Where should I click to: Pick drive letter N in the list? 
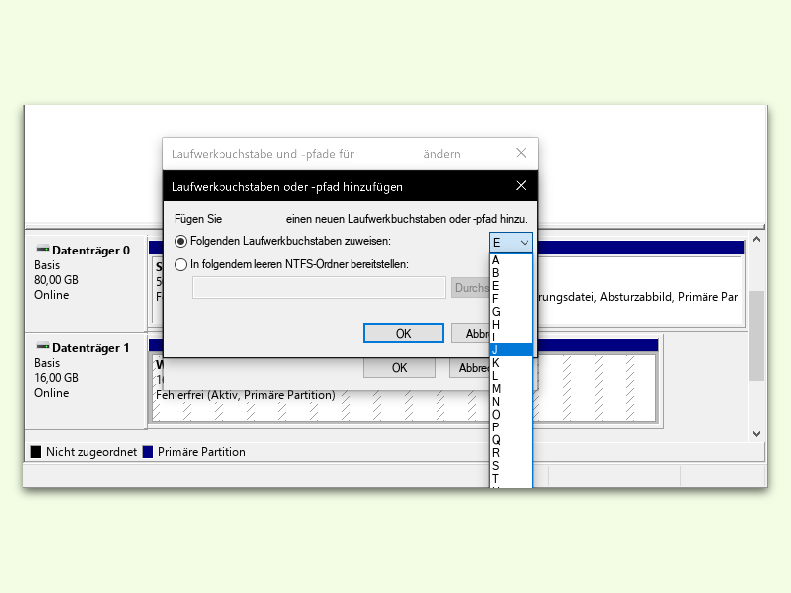pyautogui.click(x=511, y=402)
